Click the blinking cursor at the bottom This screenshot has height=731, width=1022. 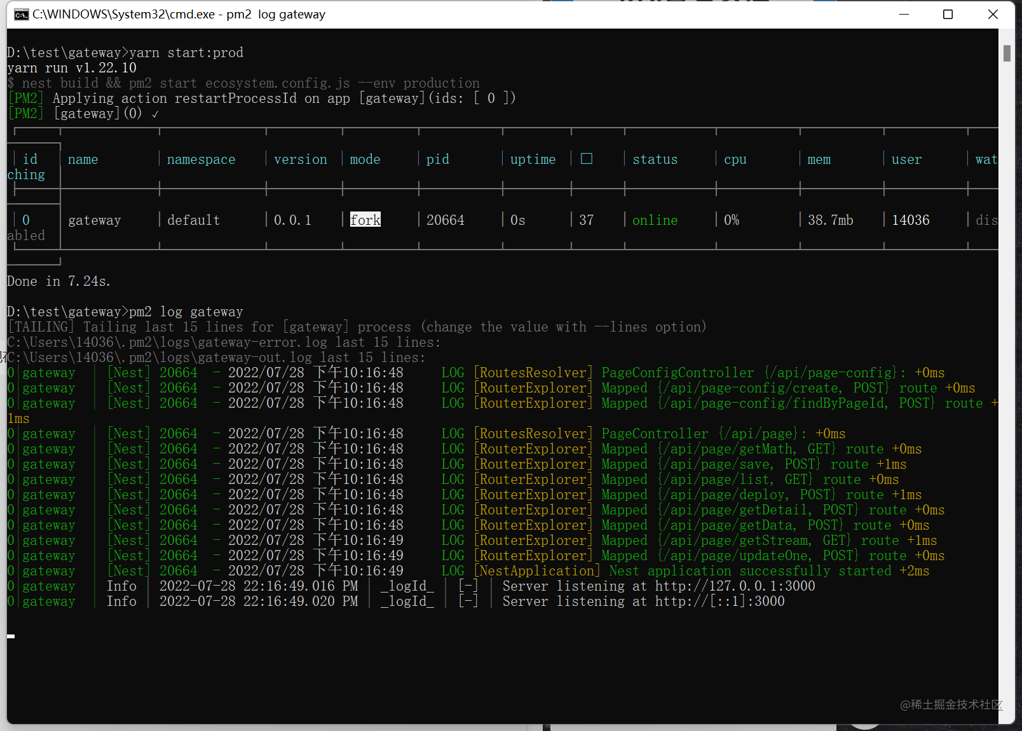click(11, 635)
